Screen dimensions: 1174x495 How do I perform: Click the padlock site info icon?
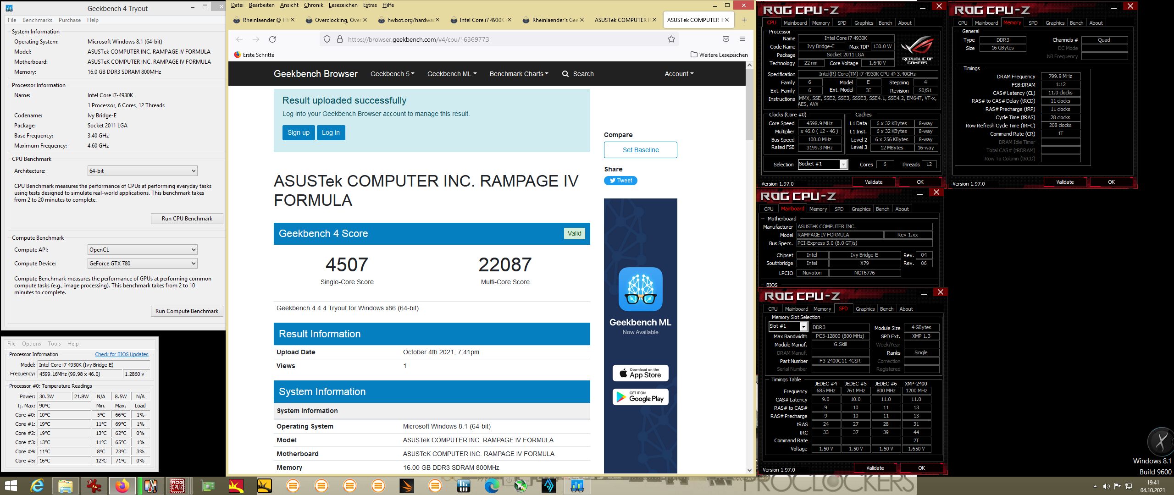pyautogui.click(x=340, y=39)
